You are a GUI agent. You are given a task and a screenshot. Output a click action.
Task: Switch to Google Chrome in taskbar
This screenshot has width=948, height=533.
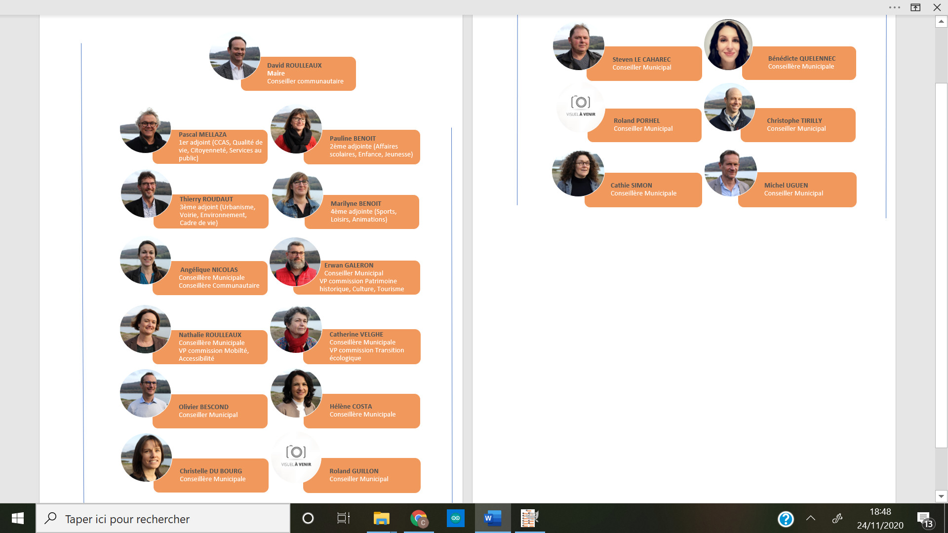coord(419,518)
